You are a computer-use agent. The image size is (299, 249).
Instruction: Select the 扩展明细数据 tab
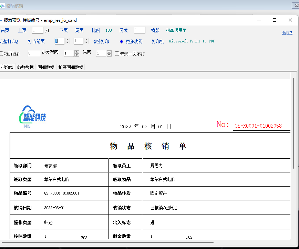point(71,67)
